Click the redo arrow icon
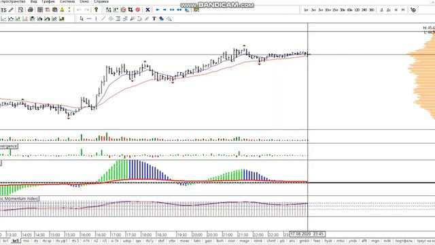435x245 pixels. (87, 10)
